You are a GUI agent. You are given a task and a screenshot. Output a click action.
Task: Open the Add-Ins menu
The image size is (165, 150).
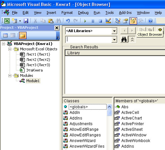click(125, 13)
